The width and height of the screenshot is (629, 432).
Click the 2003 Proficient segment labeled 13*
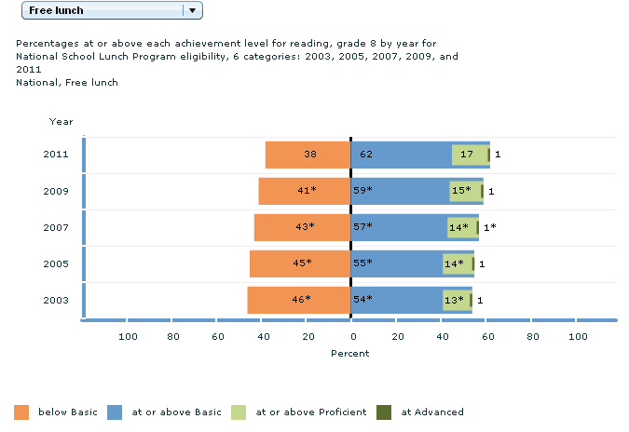456,300
